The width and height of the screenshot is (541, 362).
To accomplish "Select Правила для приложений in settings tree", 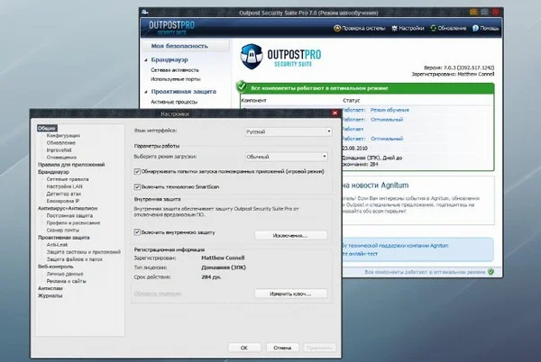I will 71,164.
